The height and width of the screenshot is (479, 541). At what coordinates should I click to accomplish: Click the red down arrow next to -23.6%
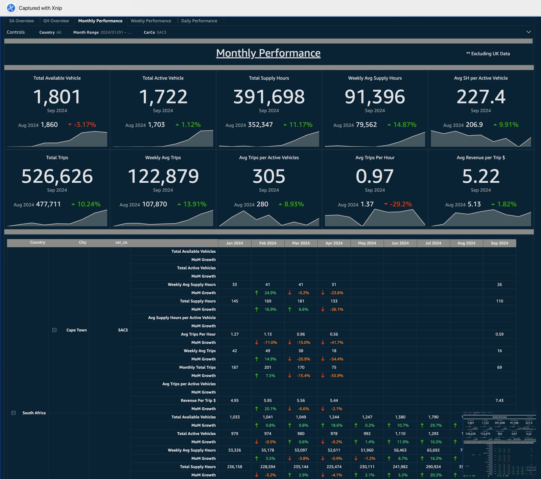coord(323,293)
